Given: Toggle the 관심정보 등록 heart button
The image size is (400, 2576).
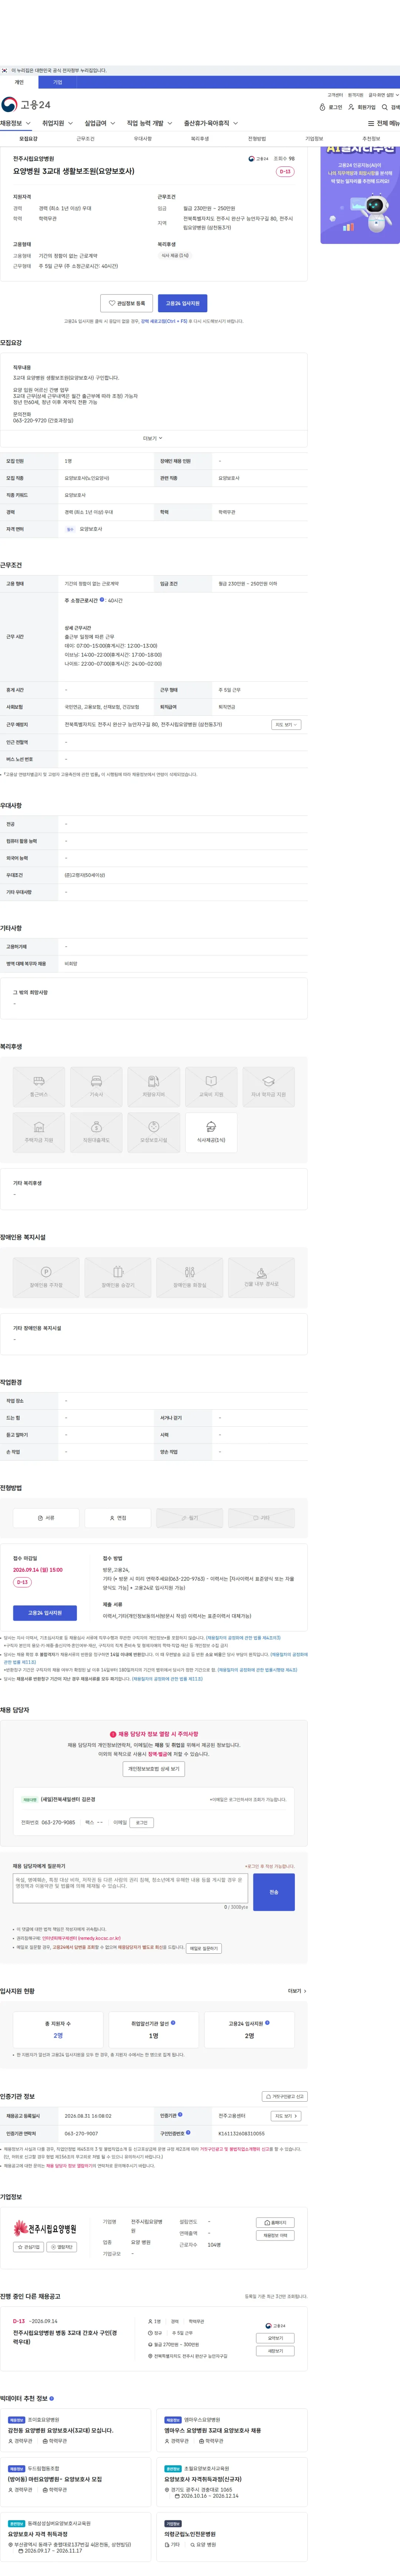Looking at the screenshot, I should (x=127, y=303).
